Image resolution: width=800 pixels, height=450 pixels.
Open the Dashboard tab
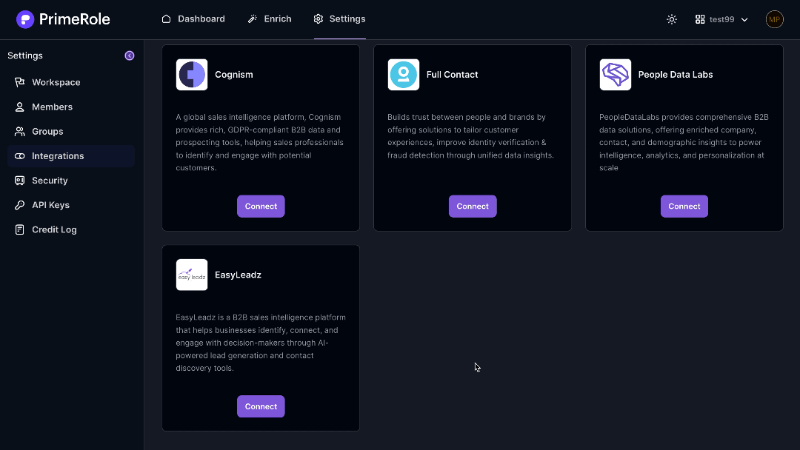point(193,19)
